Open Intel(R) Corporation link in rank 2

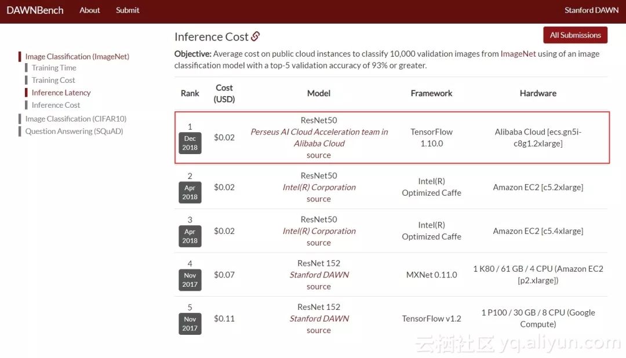point(319,187)
